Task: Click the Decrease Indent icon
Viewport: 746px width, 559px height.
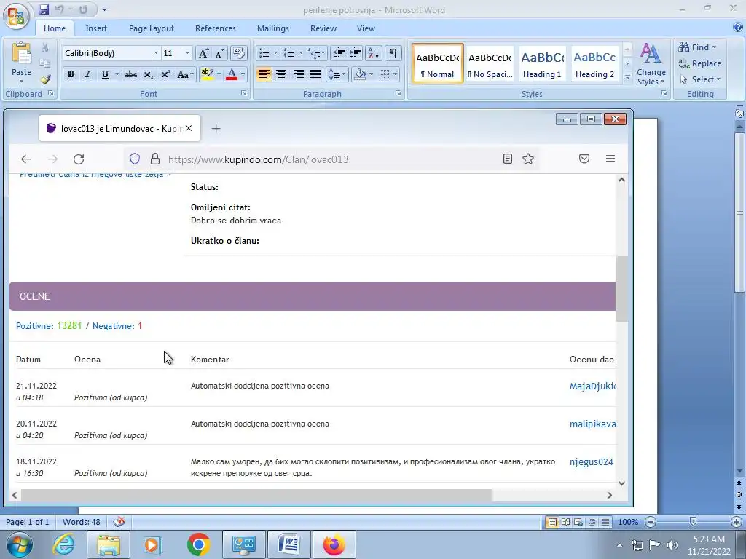Action: pyautogui.click(x=339, y=52)
